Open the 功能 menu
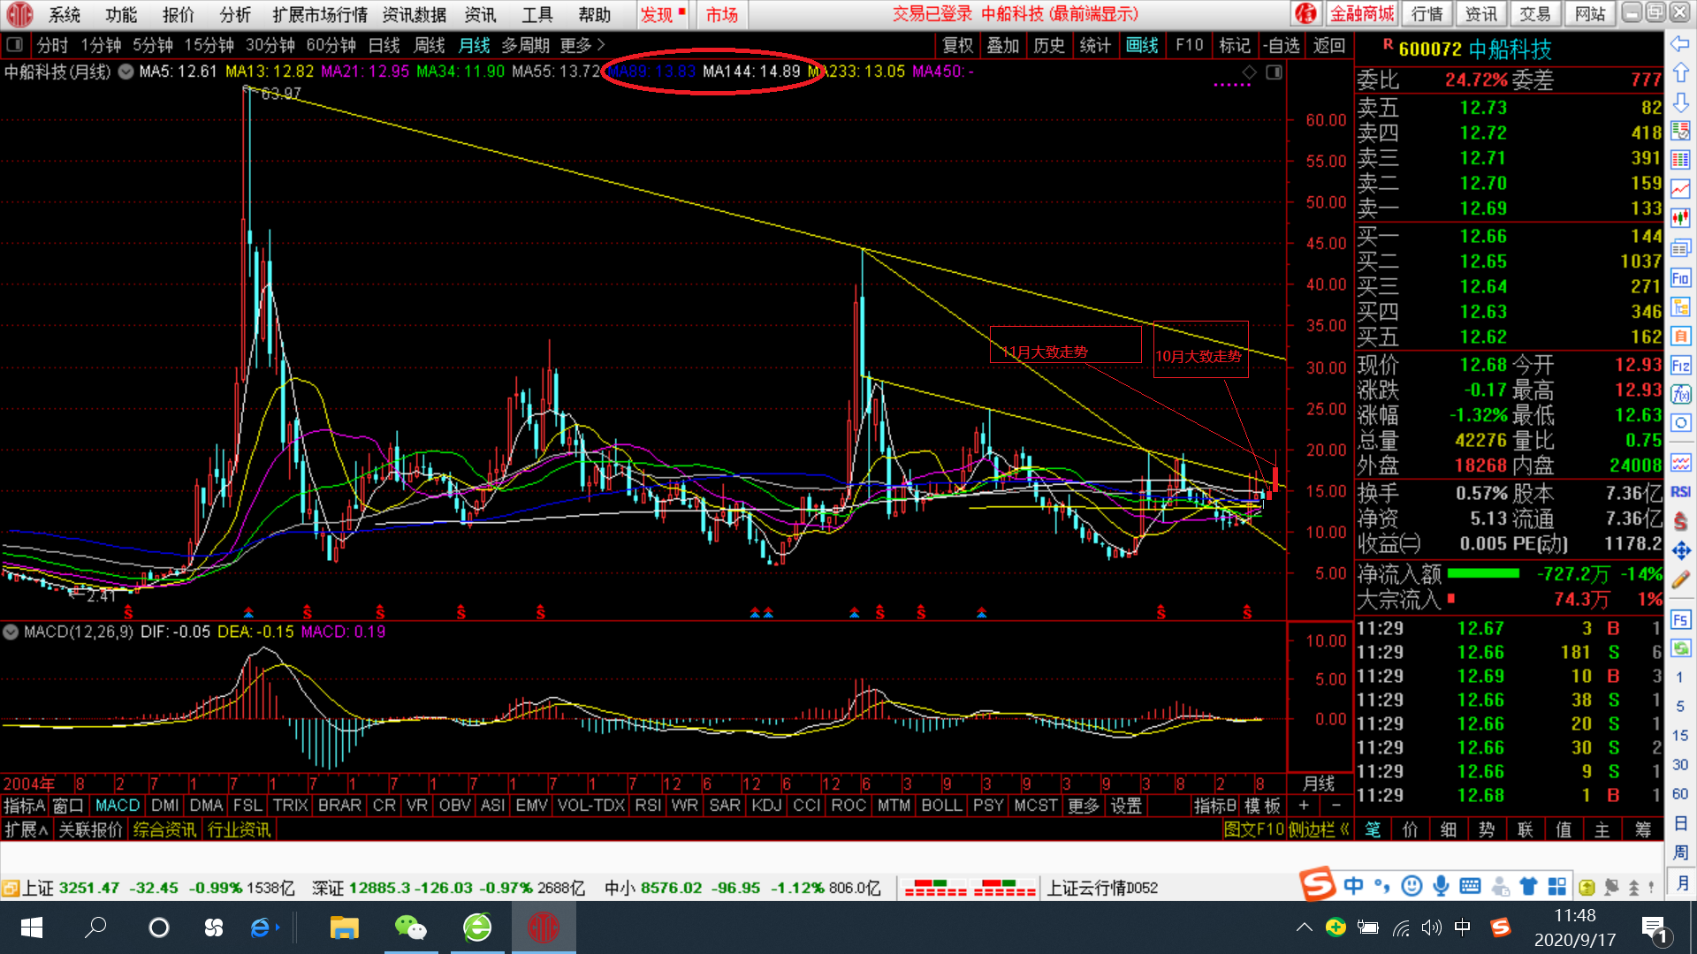 (x=121, y=14)
